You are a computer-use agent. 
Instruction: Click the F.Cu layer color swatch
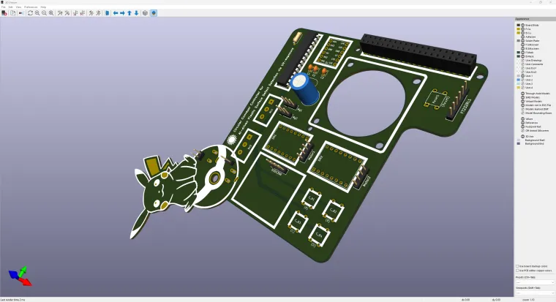point(519,29)
